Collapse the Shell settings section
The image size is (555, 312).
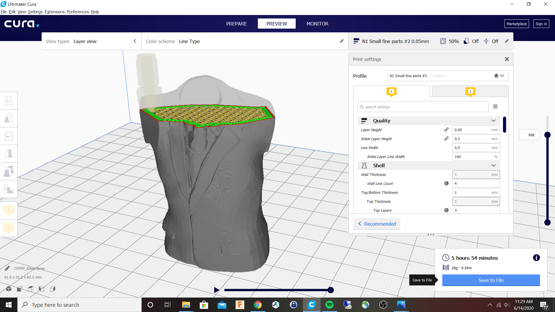click(x=493, y=166)
